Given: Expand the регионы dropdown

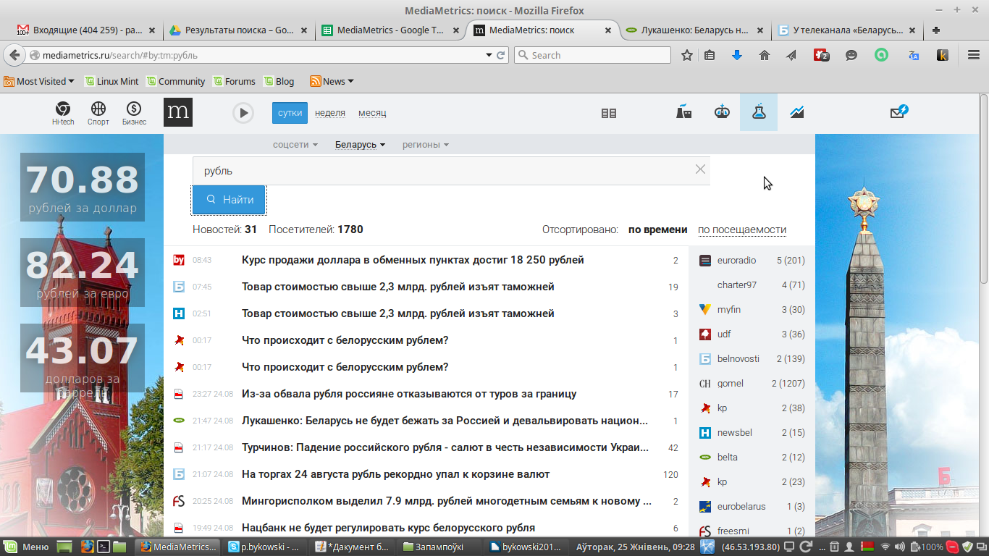Looking at the screenshot, I should coord(426,145).
